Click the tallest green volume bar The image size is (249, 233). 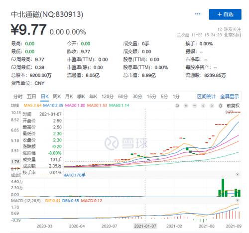pos(223,188)
